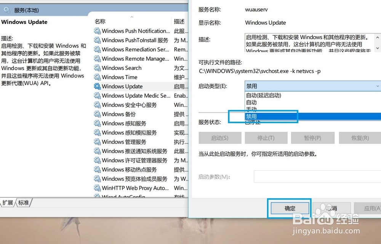Screen dimensions: 381x244
Task: Click description box scroll up arrow
Action: click(x=377, y=37)
